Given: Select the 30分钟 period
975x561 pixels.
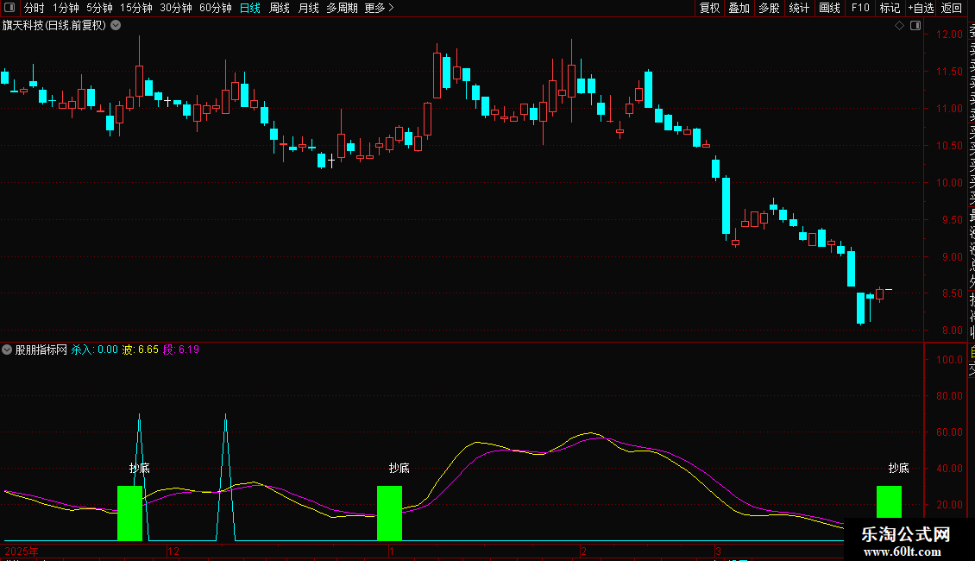Looking at the screenshot, I should click(x=176, y=8).
